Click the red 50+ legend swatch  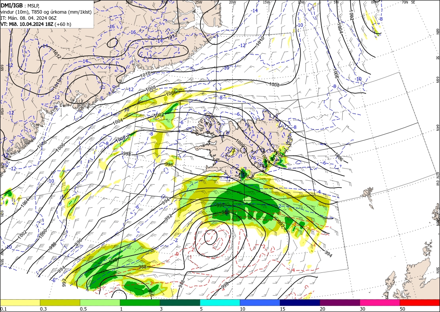(x=420, y=302)
